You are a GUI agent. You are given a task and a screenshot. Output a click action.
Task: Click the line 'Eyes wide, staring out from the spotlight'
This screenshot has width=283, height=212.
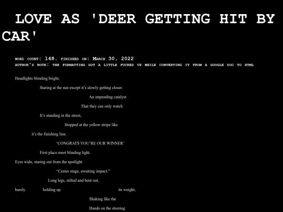pos(49,162)
